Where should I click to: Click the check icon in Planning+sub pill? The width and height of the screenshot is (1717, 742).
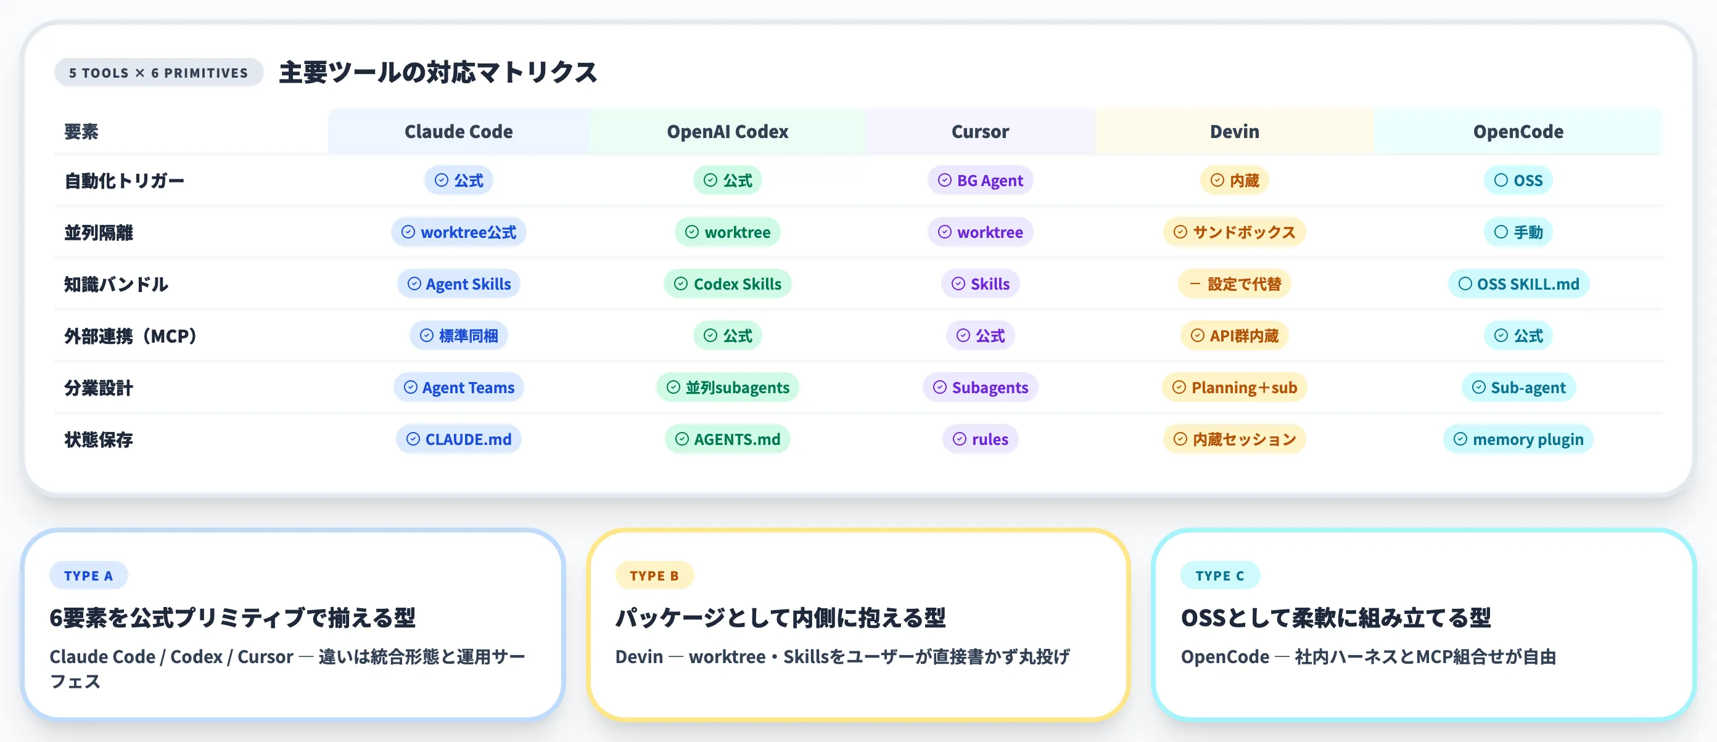[1179, 387]
